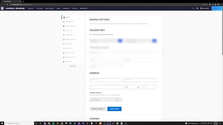Open Subscriptions list icon in the sidebar
The width and height of the screenshot is (223, 125).
[64, 35]
